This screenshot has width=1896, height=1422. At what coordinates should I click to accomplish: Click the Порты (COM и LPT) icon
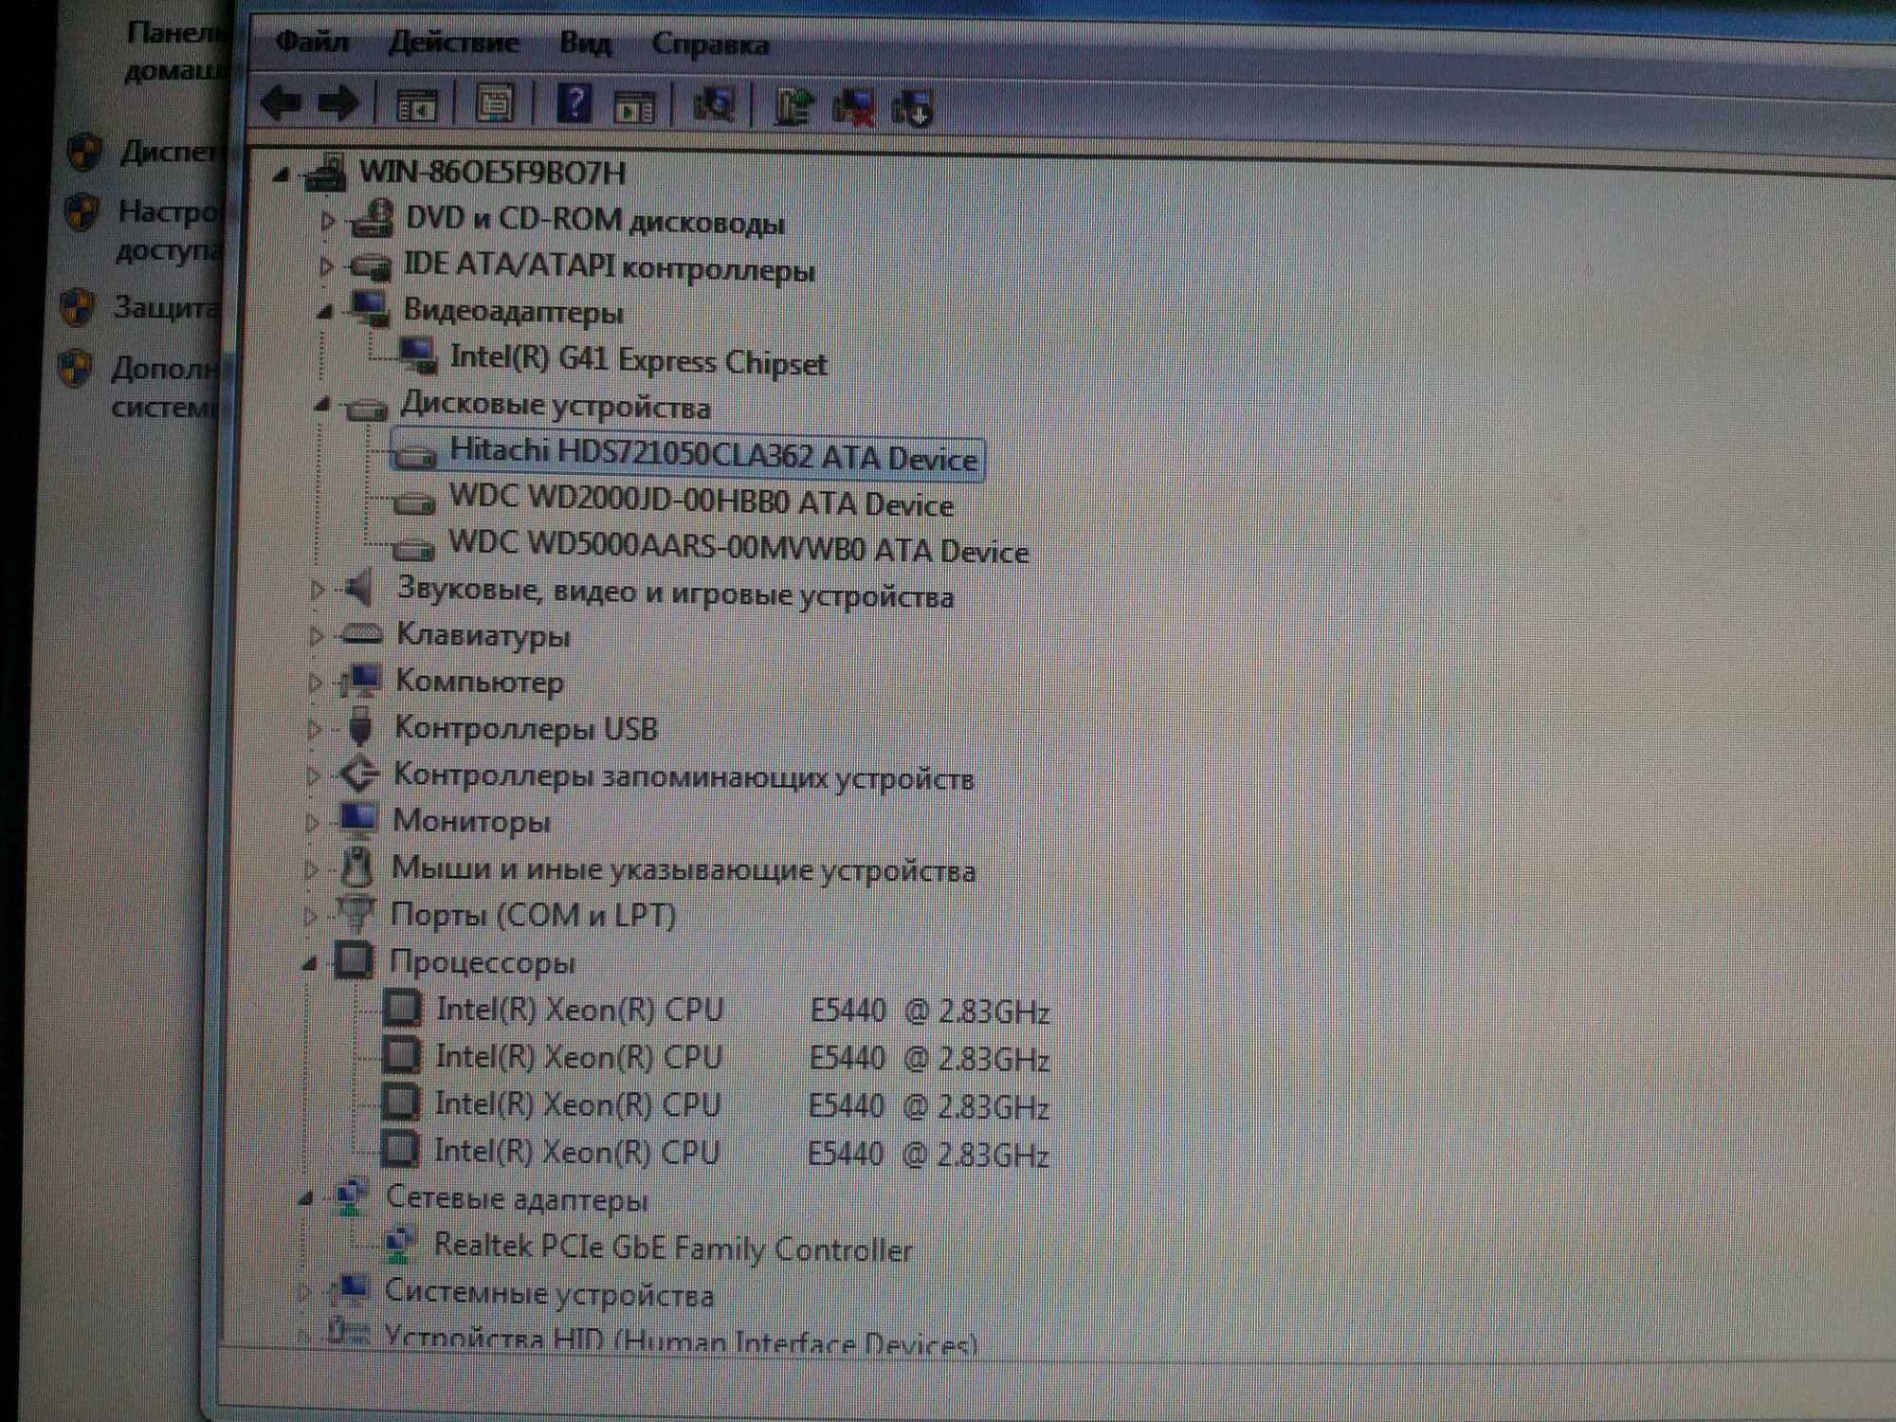(x=355, y=912)
